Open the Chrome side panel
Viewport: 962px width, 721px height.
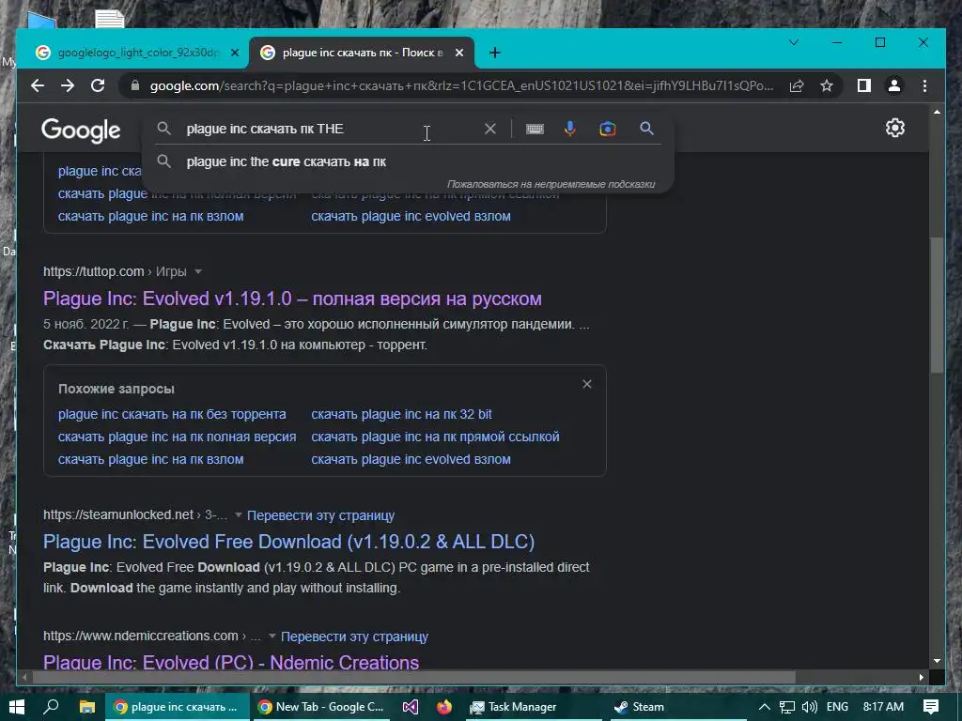click(x=864, y=85)
